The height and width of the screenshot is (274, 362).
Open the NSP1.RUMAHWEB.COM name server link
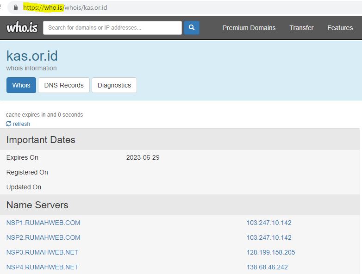pos(43,223)
